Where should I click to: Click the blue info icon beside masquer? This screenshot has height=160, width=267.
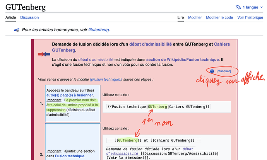click(212, 71)
